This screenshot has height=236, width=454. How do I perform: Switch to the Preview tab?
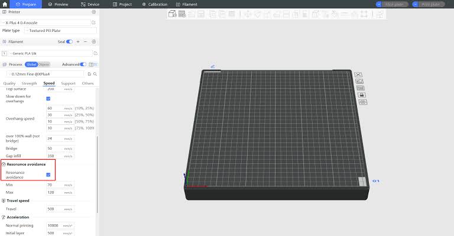58,4
